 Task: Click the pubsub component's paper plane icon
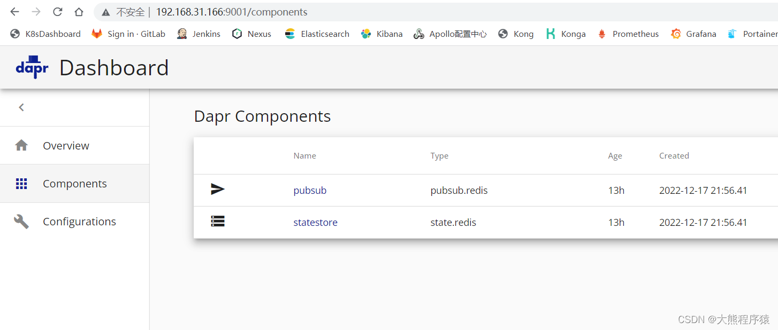218,189
